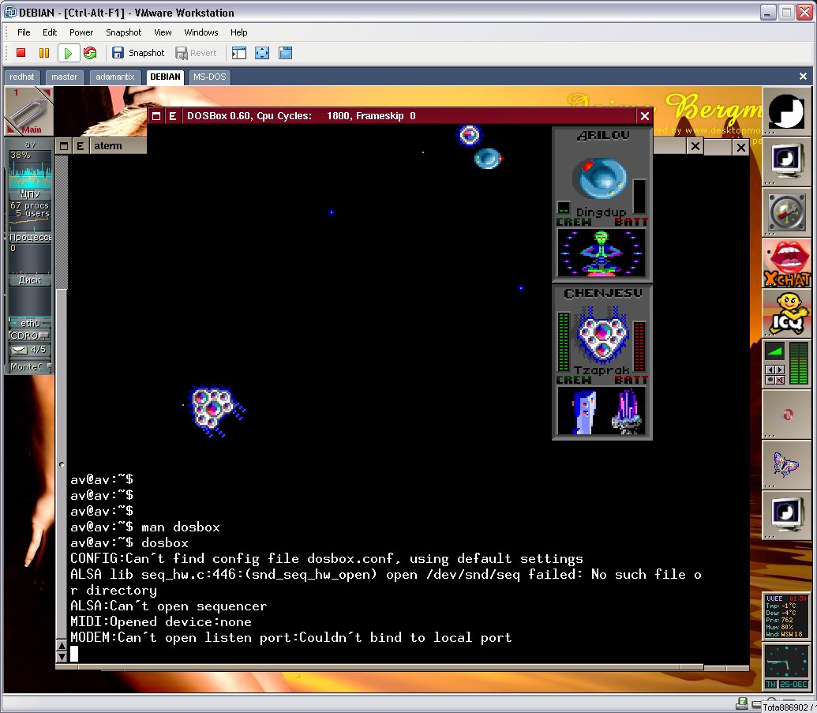
Task: Click the butterfly dock icon
Action: point(786,464)
